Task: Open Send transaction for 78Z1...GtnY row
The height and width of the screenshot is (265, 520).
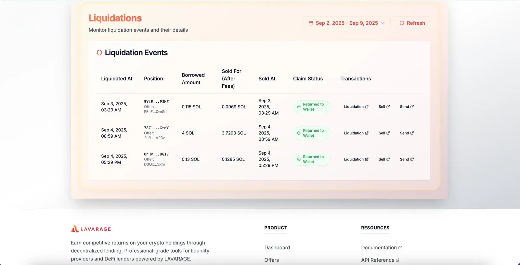Action: [x=407, y=133]
